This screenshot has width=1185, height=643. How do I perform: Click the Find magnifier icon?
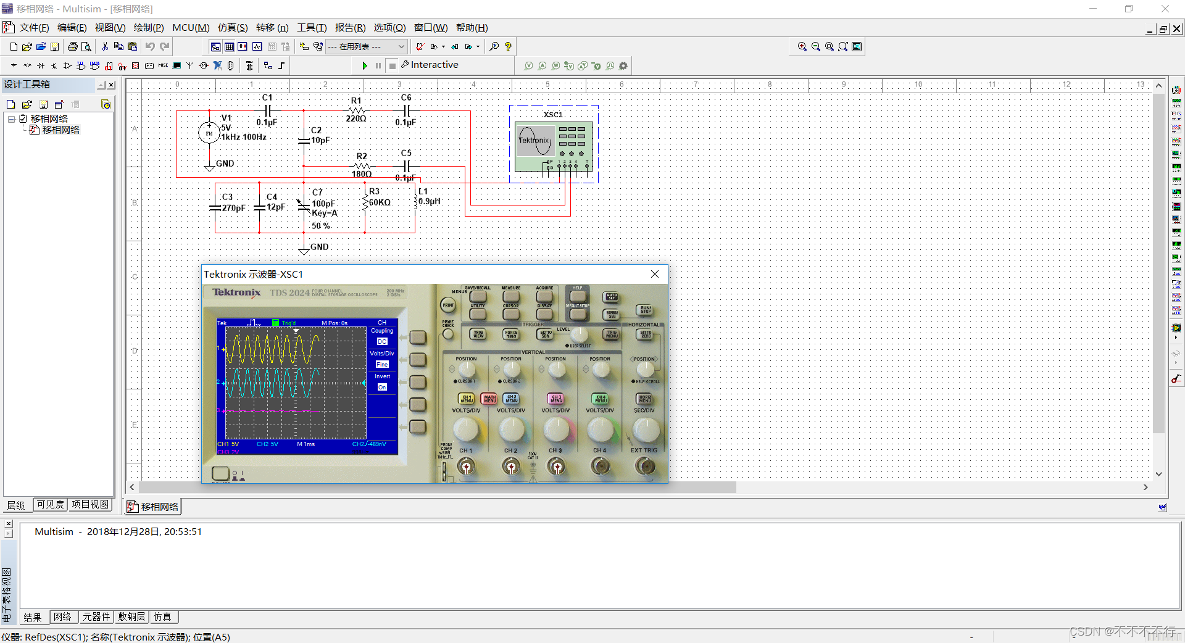click(x=494, y=47)
